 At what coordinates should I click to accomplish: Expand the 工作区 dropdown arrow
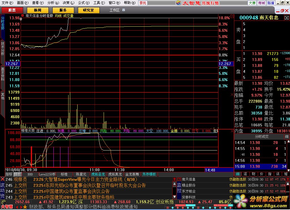pyautogui.click(x=123, y=10)
